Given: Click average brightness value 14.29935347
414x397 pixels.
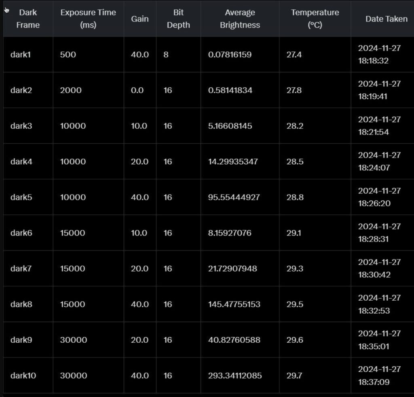Looking at the screenshot, I should (233, 161).
